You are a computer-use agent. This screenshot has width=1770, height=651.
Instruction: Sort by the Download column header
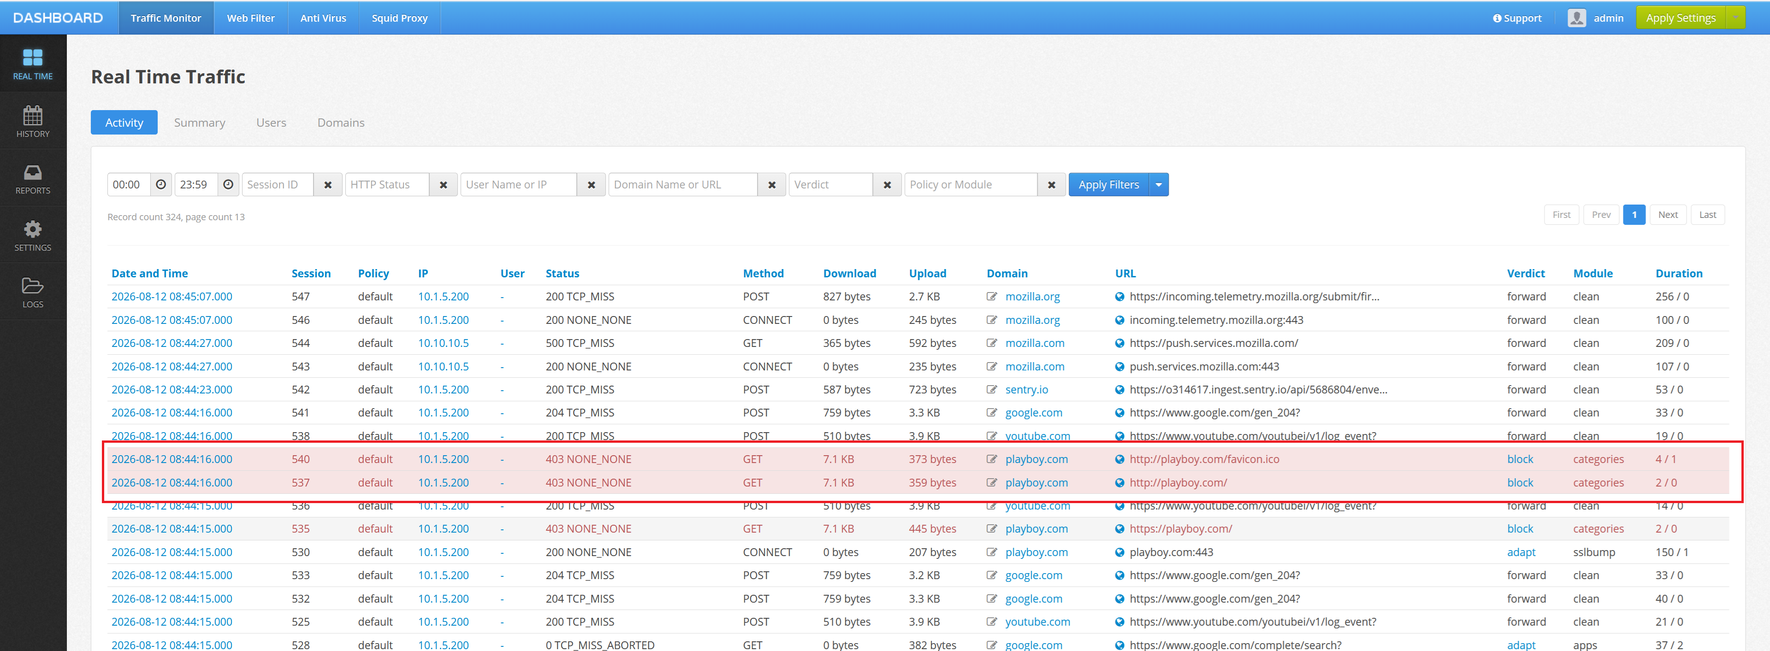tap(849, 273)
